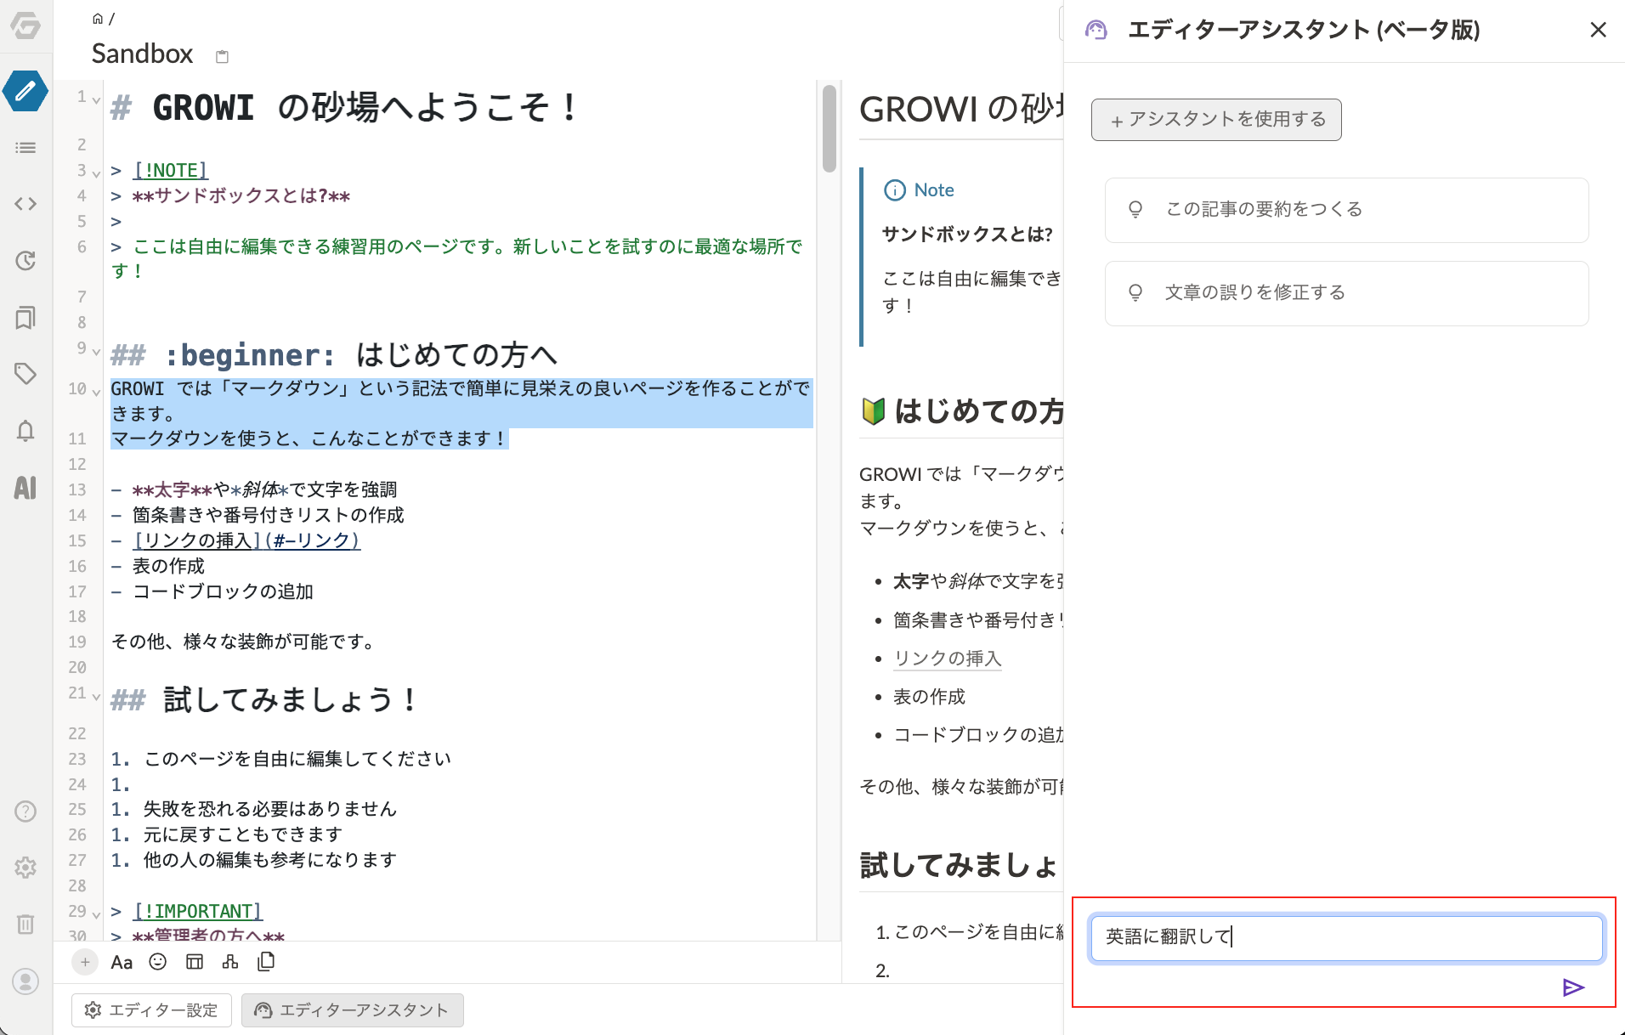Screen dimensions: 1625x1035
Task: Click the pencil edit mode icon in sidebar
Action: (x=25, y=91)
